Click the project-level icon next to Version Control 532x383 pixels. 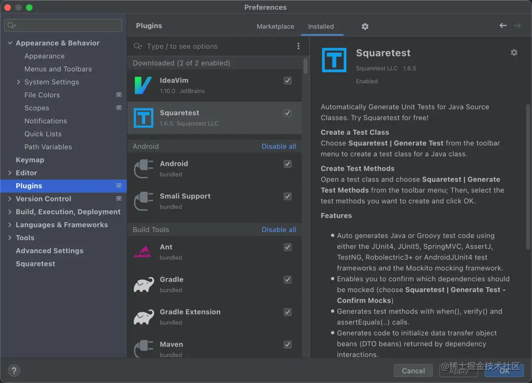[119, 199]
